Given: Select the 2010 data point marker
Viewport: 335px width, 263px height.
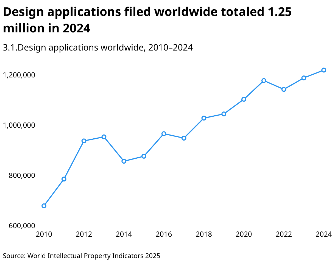Looking at the screenshot, I should coord(44,205).
